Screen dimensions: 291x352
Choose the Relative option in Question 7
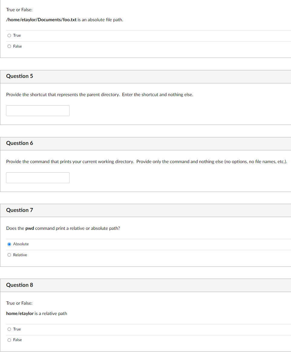pyautogui.click(x=9, y=255)
